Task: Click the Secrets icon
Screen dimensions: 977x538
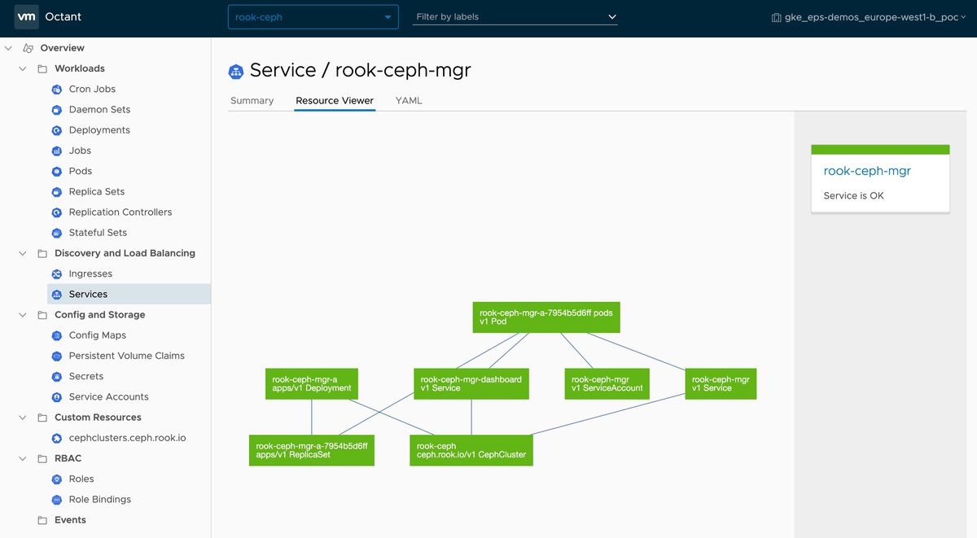Action: [57, 376]
